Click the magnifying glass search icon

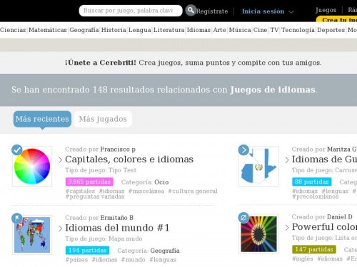pos(191,11)
